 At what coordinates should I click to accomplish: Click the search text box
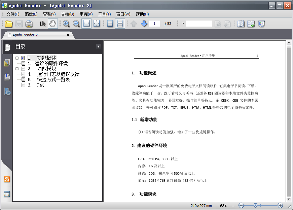coord(198,24)
